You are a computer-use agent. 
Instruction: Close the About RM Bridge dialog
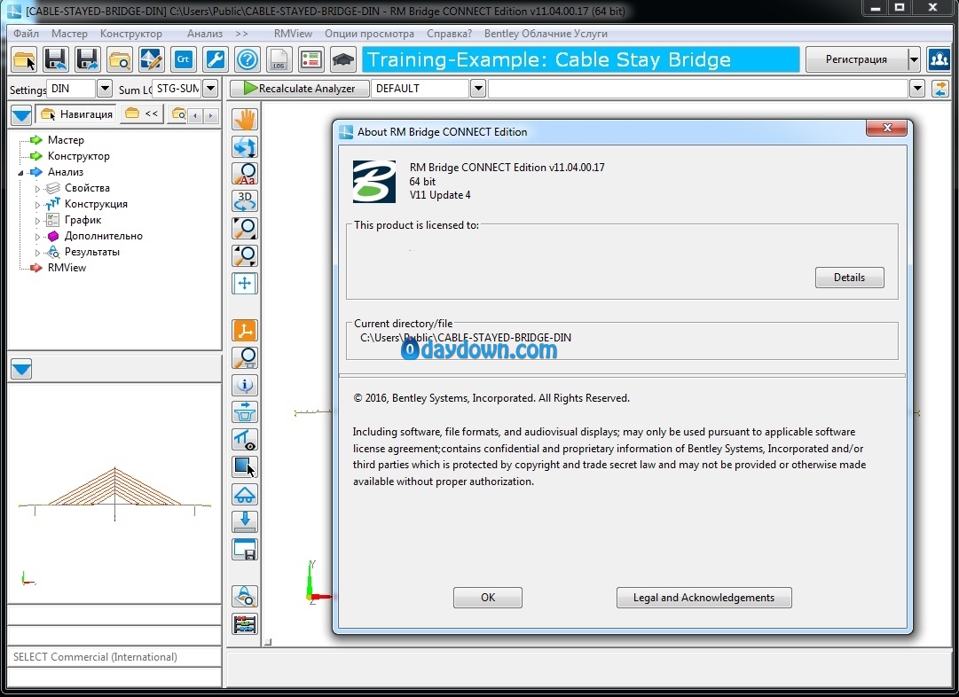tap(887, 128)
